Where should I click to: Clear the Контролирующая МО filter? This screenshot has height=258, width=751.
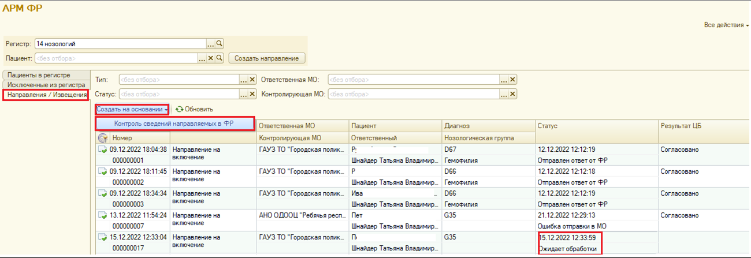point(512,94)
